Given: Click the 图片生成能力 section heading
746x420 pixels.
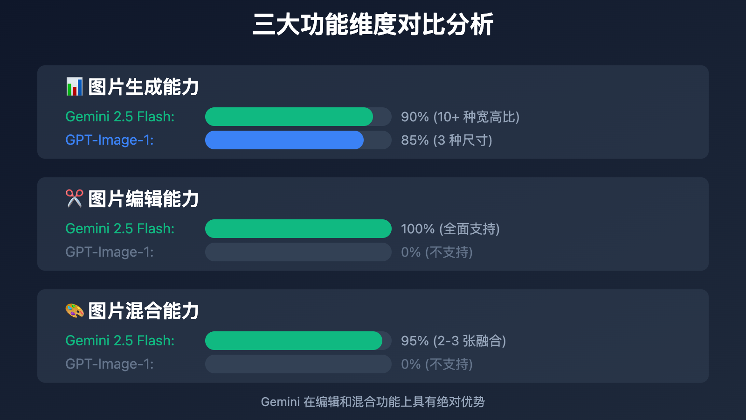Looking at the screenshot, I should (144, 87).
